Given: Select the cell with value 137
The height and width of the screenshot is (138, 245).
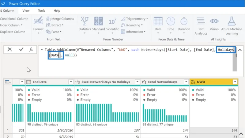Looking at the screenshot, I should (107, 130).
